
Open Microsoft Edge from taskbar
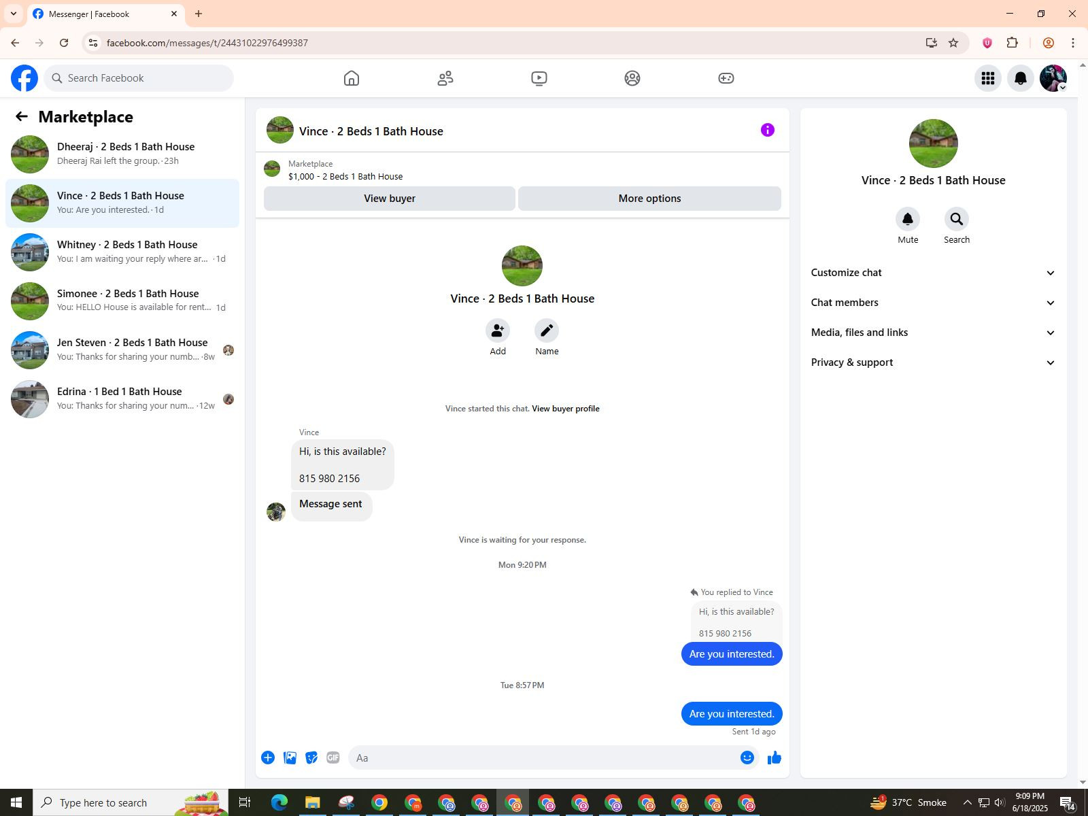coord(279,802)
